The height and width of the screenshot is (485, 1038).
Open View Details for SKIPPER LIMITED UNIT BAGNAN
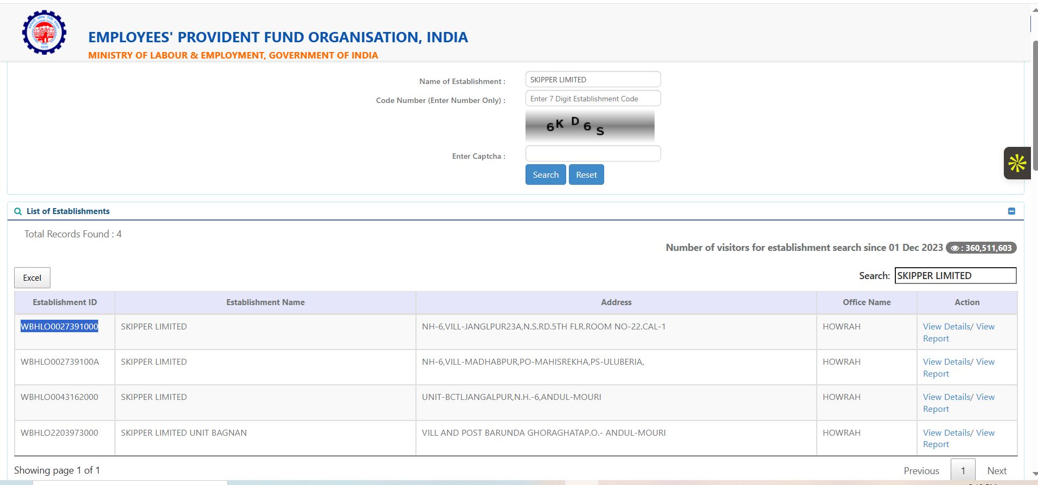[946, 433]
